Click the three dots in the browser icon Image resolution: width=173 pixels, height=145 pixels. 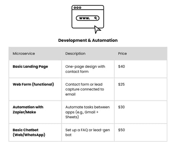78,8
